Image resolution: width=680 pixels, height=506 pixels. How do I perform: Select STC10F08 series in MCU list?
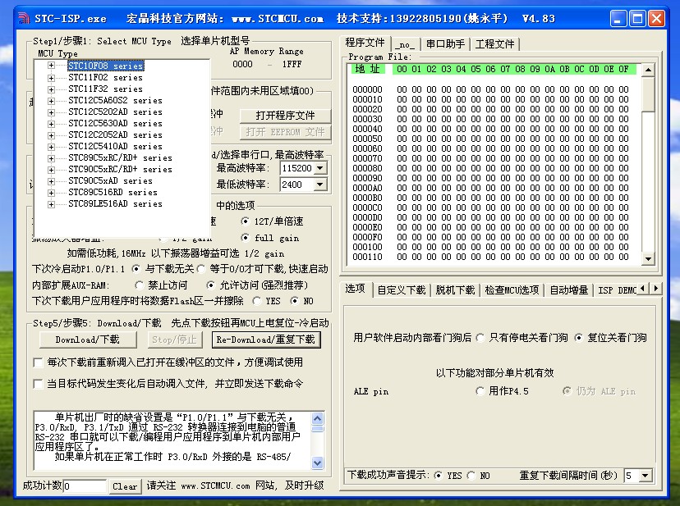point(106,66)
